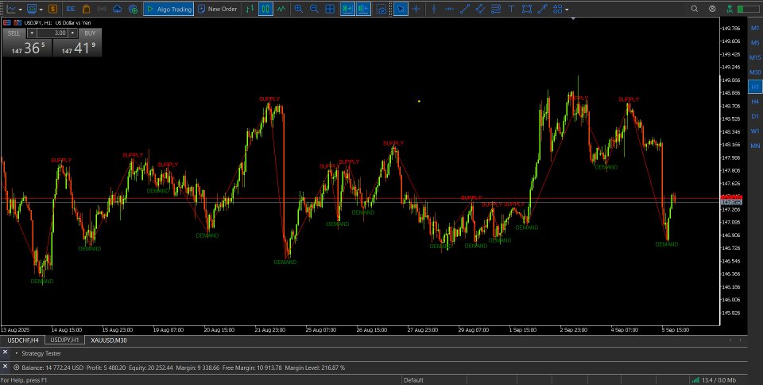Switch chart to candlestick mode

tap(265, 9)
